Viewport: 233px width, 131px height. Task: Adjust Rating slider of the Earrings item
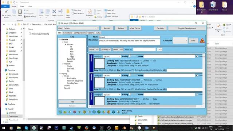133,75
